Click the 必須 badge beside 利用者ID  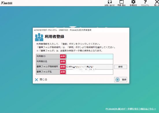tap(63, 56)
